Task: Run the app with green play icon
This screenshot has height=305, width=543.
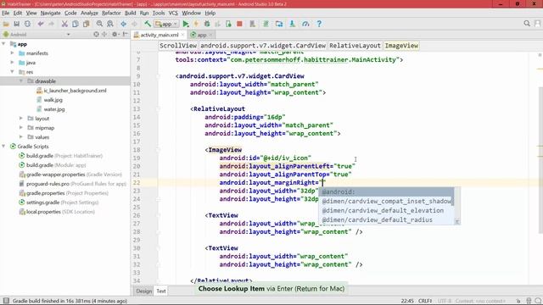Action: pos(186,24)
